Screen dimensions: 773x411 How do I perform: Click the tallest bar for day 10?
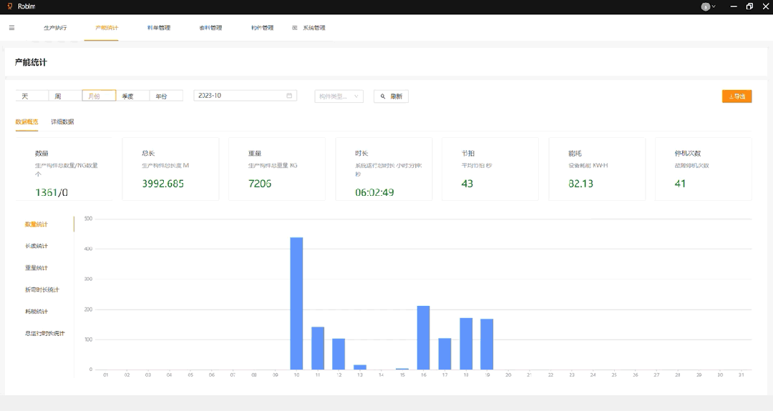click(x=296, y=303)
